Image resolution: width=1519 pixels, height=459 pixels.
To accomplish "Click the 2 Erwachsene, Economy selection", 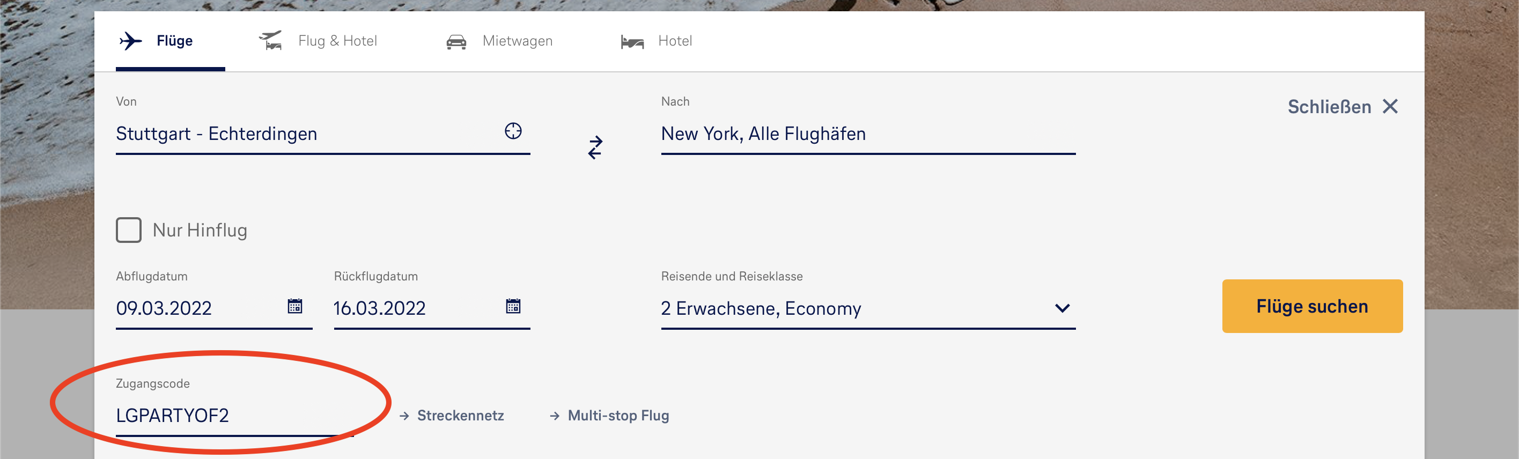I will click(x=761, y=308).
